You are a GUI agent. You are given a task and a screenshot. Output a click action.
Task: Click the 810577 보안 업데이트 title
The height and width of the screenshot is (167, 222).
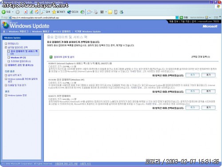(x=59, y=96)
